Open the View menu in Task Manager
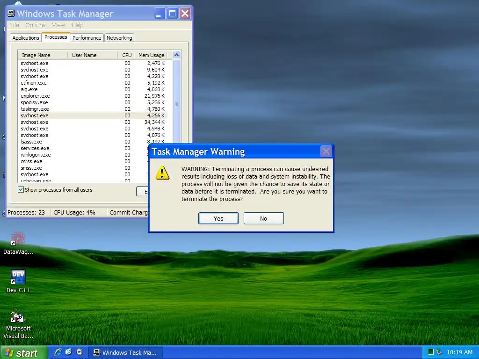The height and width of the screenshot is (359, 479). 58,25
